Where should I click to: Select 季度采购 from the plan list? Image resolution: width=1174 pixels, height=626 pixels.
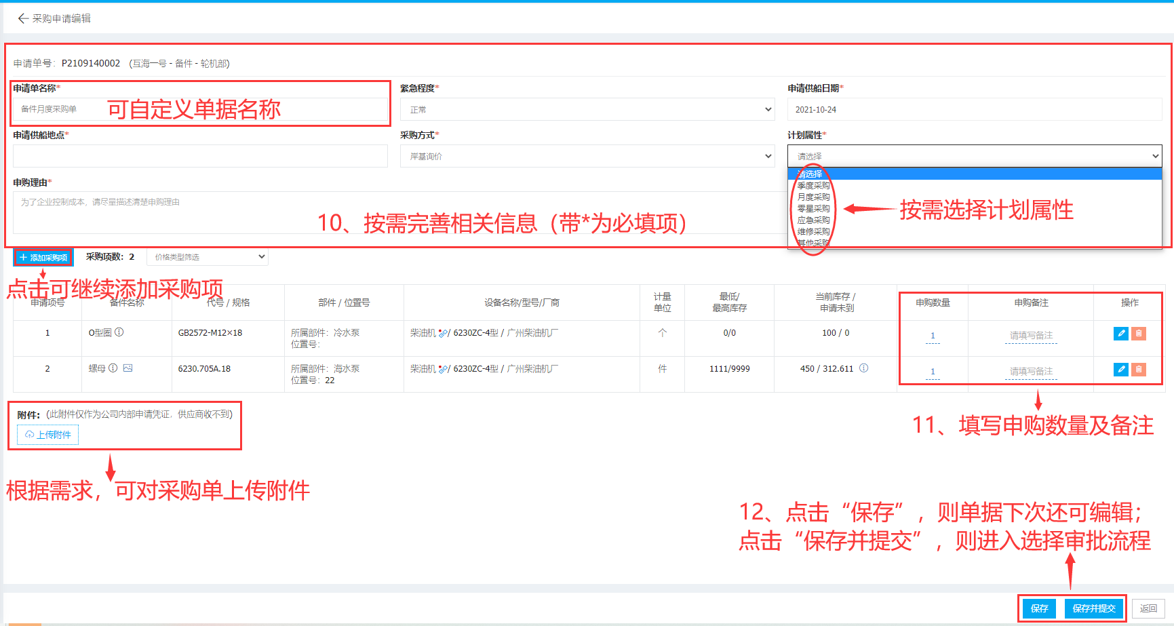(x=975, y=186)
